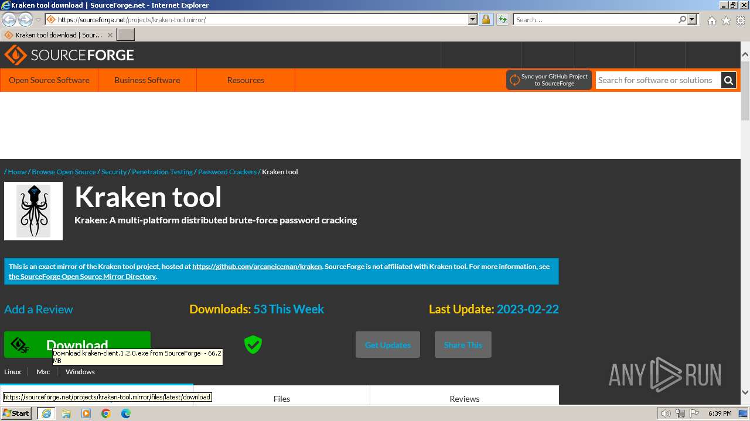Open the recent pages dropdown arrow
750x421 pixels.
[38, 20]
